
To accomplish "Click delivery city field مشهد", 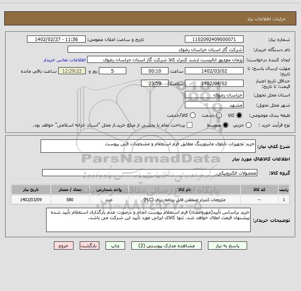I will (214, 105).
